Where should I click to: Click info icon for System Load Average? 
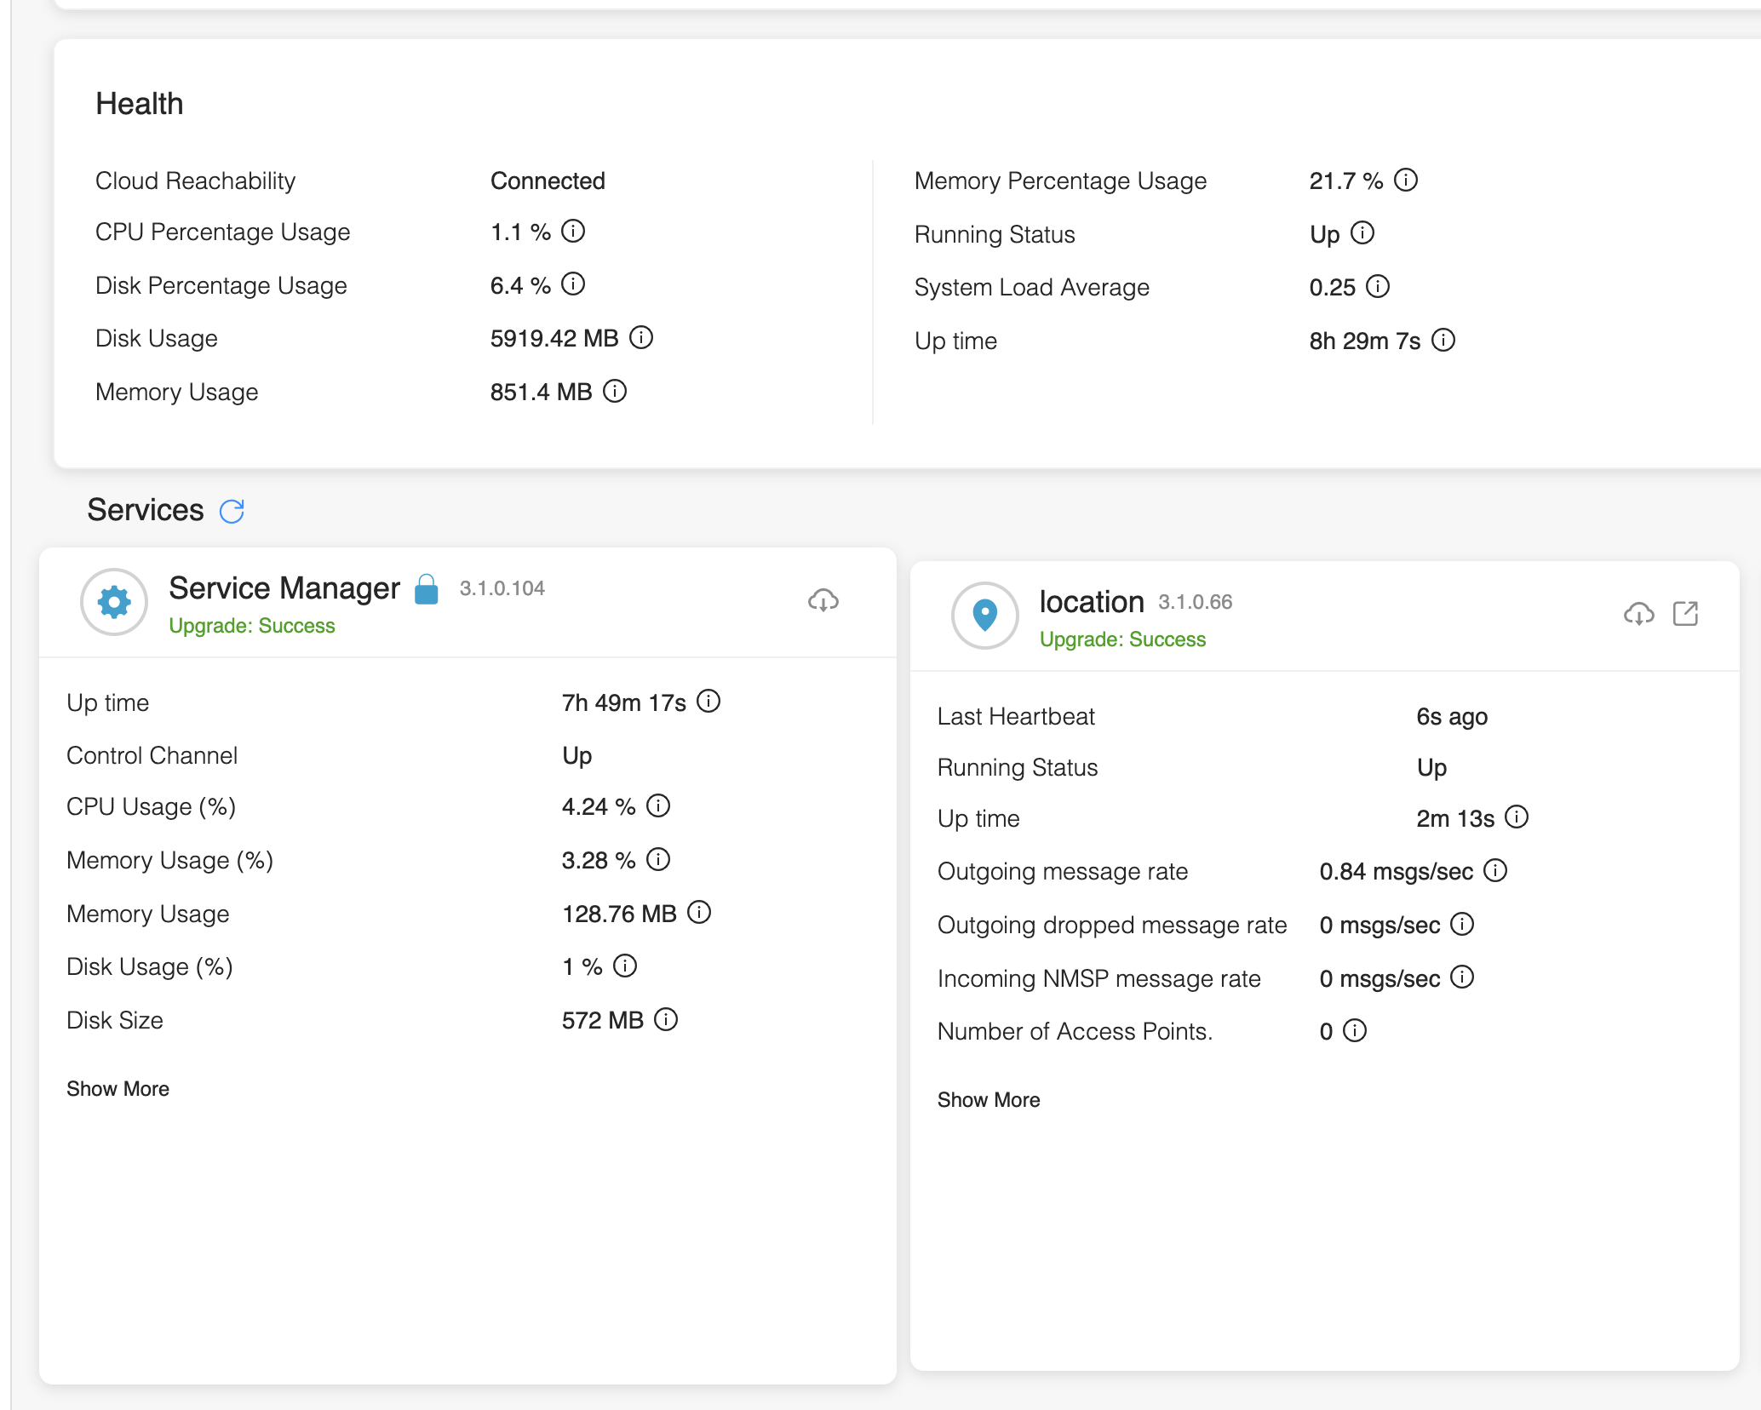click(x=1378, y=287)
